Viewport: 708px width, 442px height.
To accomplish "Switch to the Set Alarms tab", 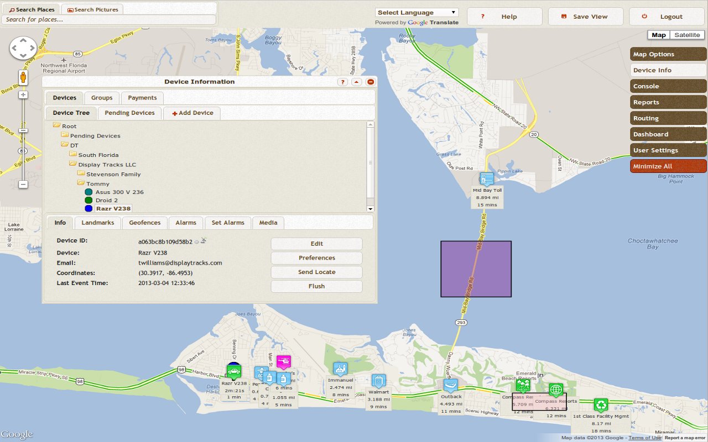I will tap(228, 223).
